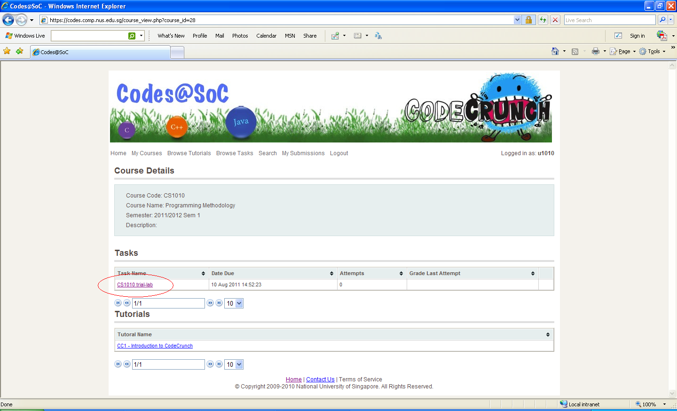
Task: Click the Tasks page number field
Action: 168,303
